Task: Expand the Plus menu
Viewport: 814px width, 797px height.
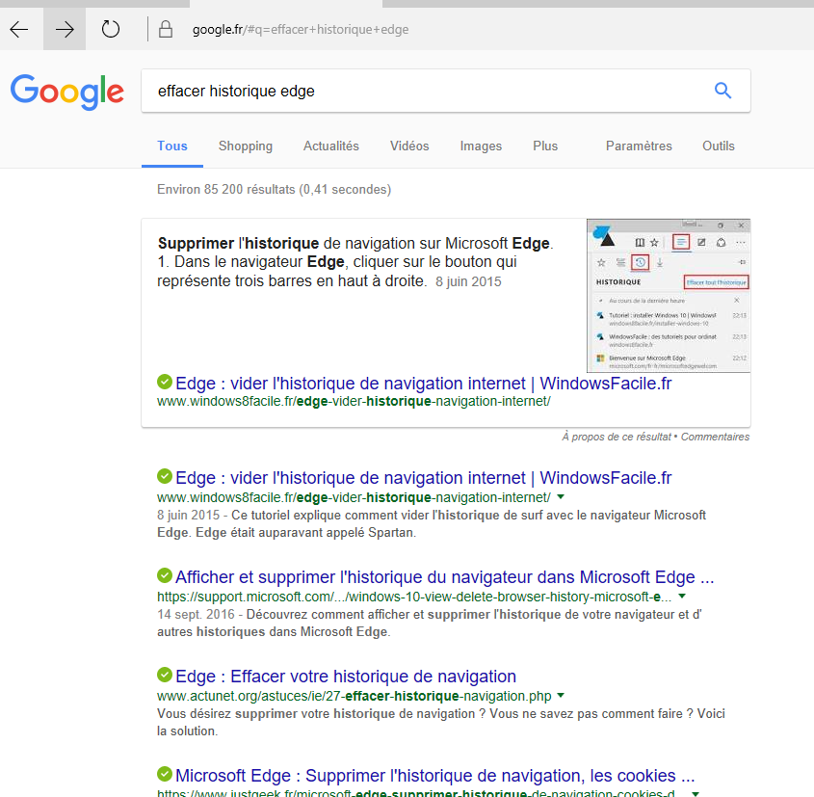Action: click(x=545, y=146)
